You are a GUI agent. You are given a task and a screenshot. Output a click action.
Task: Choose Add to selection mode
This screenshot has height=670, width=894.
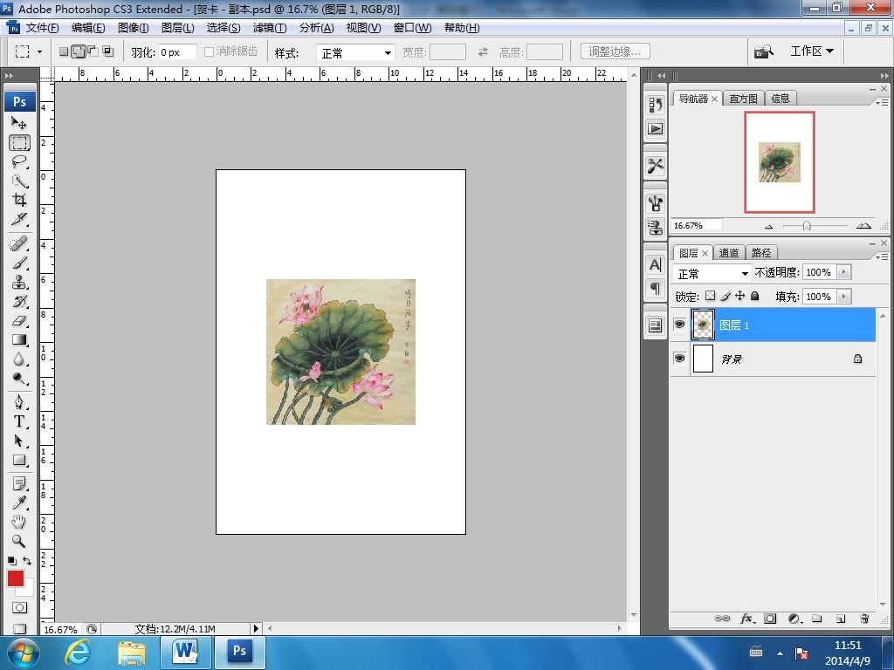point(79,51)
